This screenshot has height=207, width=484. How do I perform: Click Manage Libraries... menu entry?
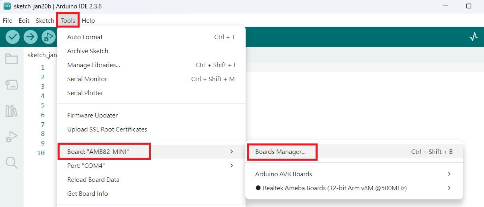pyautogui.click(x=94, y=65)
